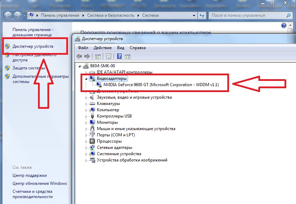Click the Control Panel search field

(248, 15)
